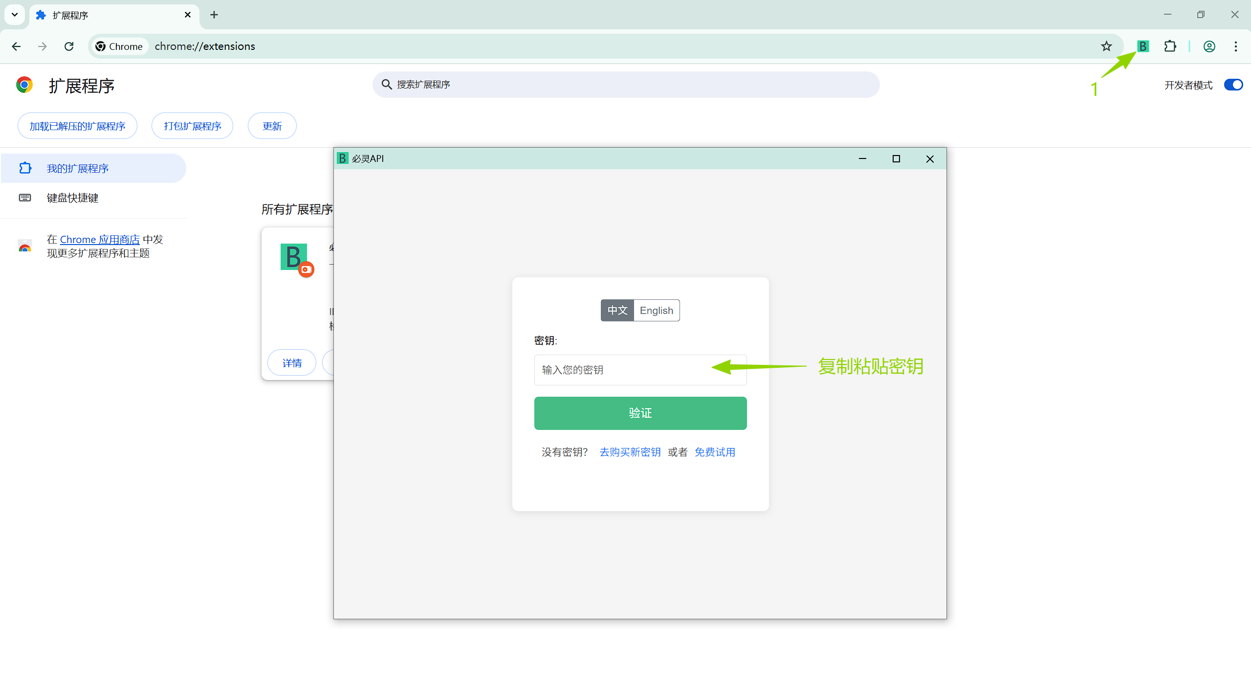
Task: Expand the tab search dropdown arrow
Action: 15,15
